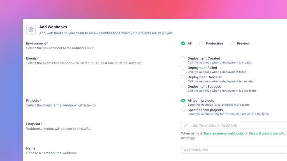Select the All environment option

(183, 43)
